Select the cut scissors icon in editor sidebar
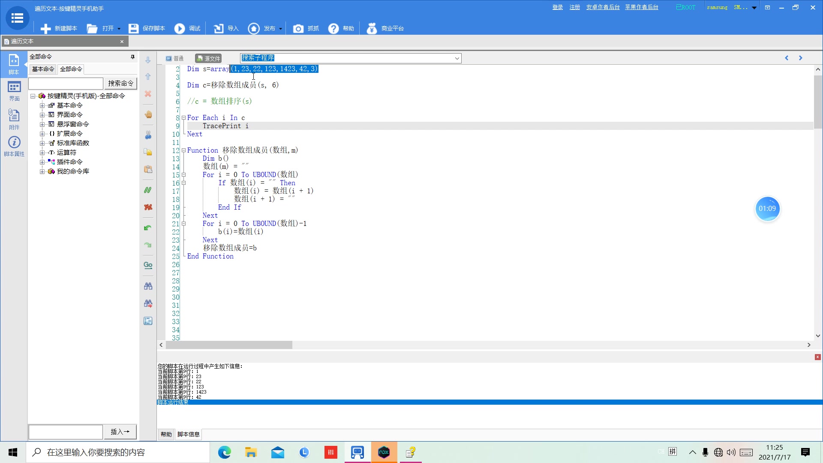The height and width of the screenshot is (463, 823). click(148, 135)
